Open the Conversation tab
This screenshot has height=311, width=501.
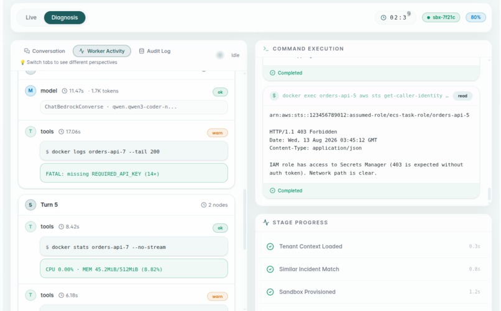click(x=44, y=51)
